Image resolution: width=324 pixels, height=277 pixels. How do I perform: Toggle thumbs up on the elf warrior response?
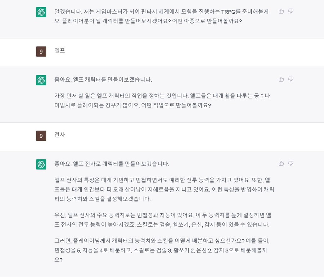(281, 163)
